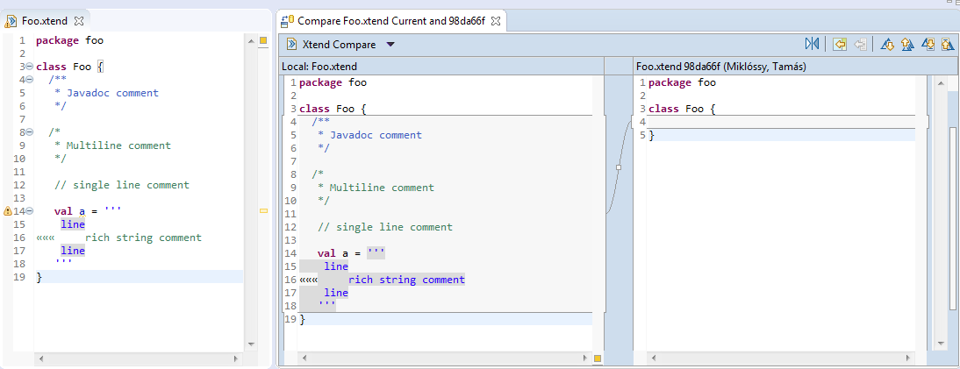960x369 pixels.
Task: Click 'val a' line 14 in local compare pane
Action: click(x=333, y=253)
